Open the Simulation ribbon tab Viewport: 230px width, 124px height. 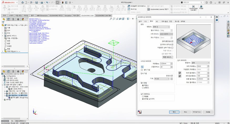click(68, 16)
